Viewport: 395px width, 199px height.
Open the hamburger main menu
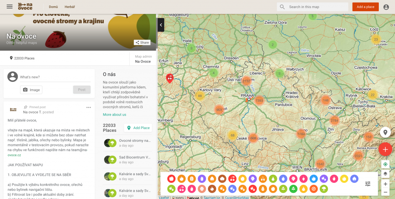pos(10,7)
